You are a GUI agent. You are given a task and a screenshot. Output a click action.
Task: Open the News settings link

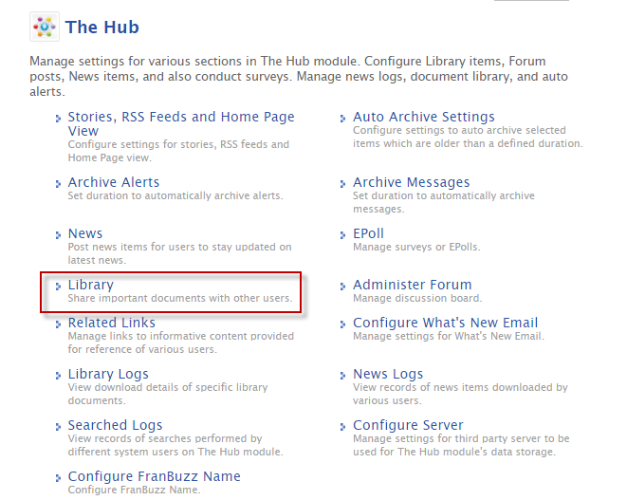click(85, 233)
